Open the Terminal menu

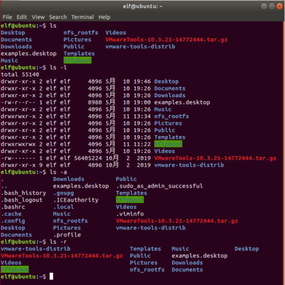coord(82,17)
